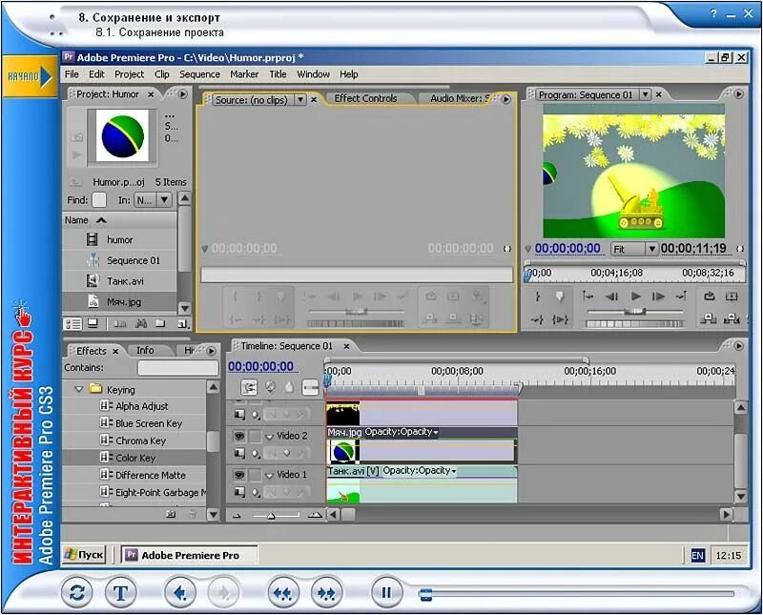Click the Effects Contains search field
The height and width of the screenshot is (615, 763).
tap(178, 368)
